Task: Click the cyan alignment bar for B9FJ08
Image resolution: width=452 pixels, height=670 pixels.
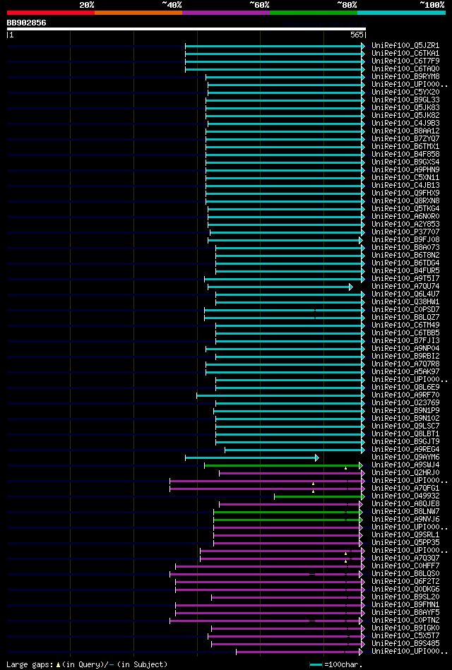Action: 285,240
